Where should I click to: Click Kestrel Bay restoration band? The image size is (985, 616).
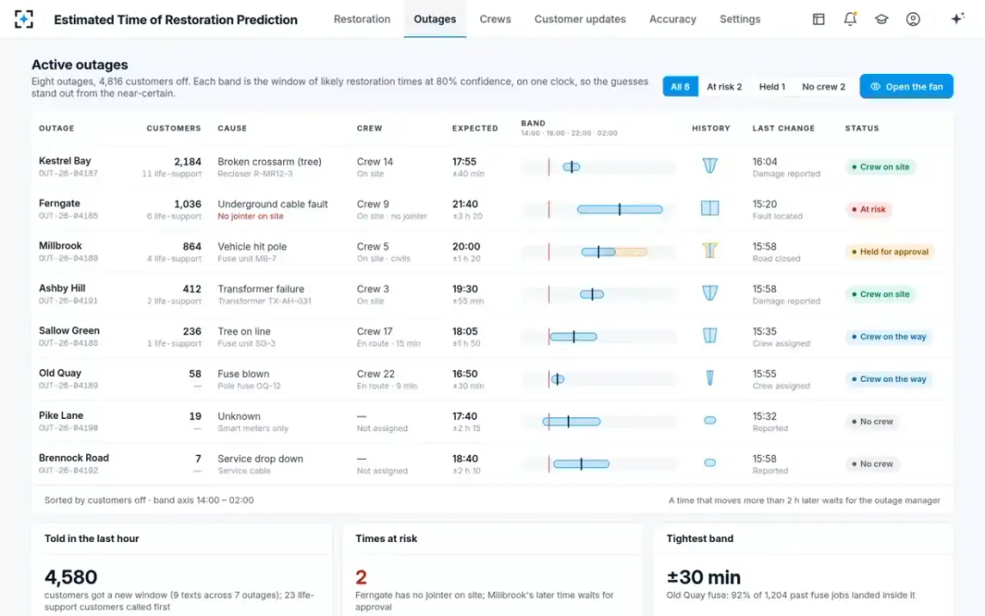coord(571,167)
